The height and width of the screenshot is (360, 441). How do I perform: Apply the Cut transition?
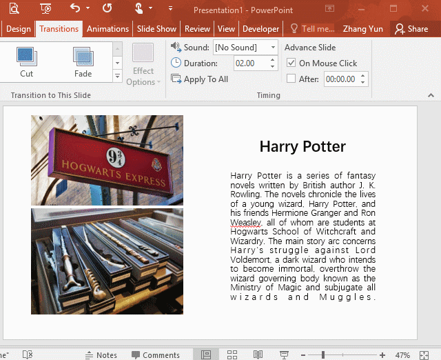pyautogui.click(x=27, y=62)
